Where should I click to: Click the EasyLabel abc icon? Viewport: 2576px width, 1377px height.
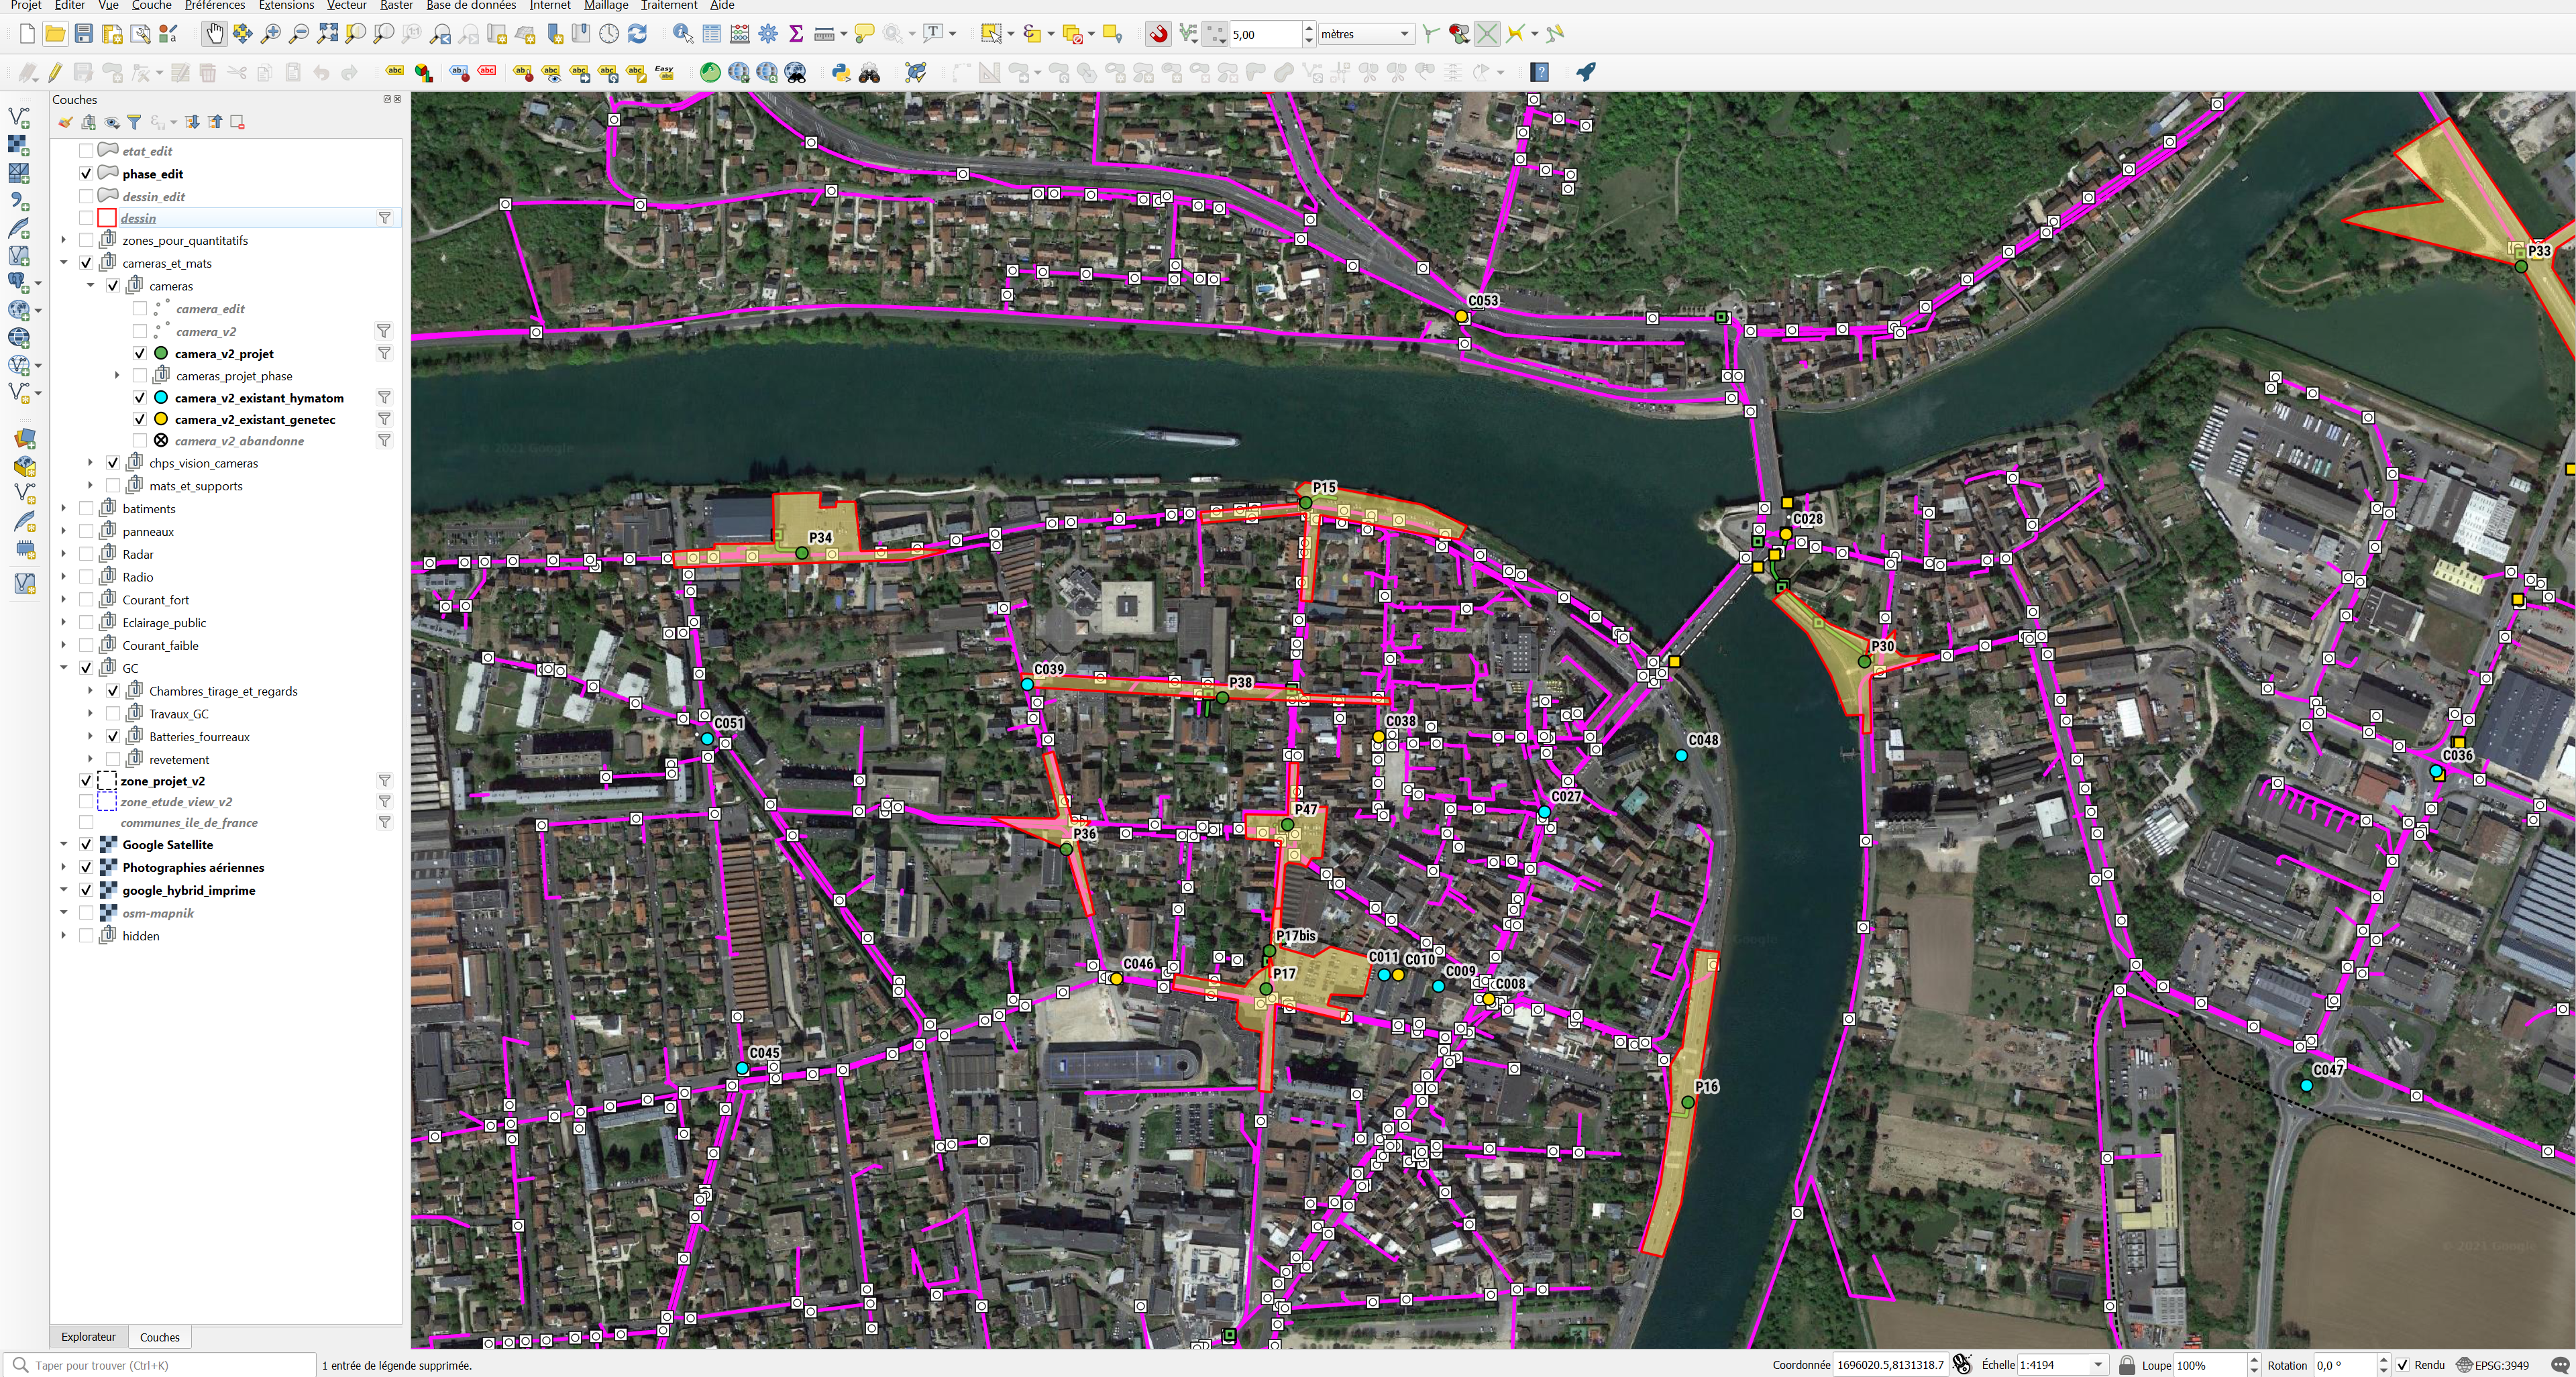pyautogui.click(x=664, y=72)
